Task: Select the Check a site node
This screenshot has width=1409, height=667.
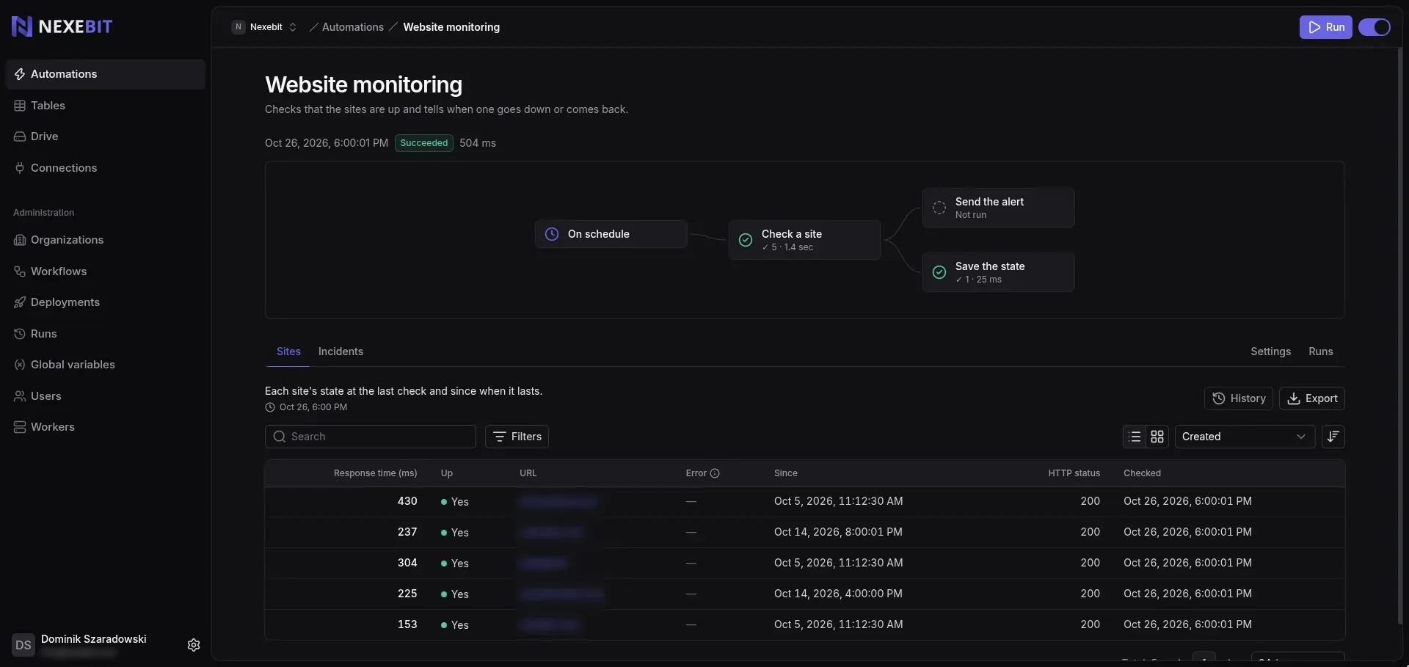Action: (x=804, y=240)
